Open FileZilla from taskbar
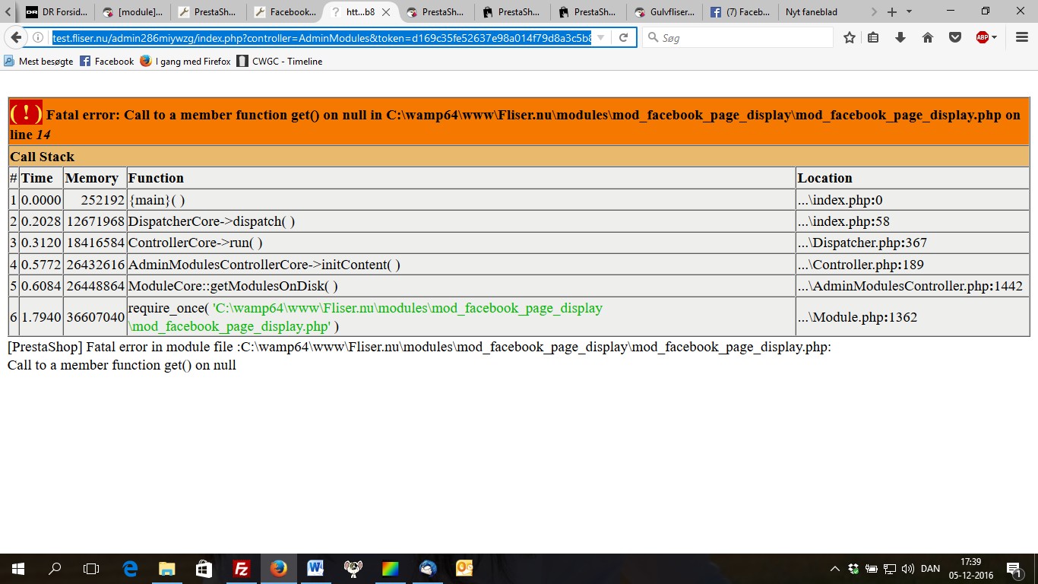Image resolution: width=1038 pixels, height=584 pixels. (241, 569)
